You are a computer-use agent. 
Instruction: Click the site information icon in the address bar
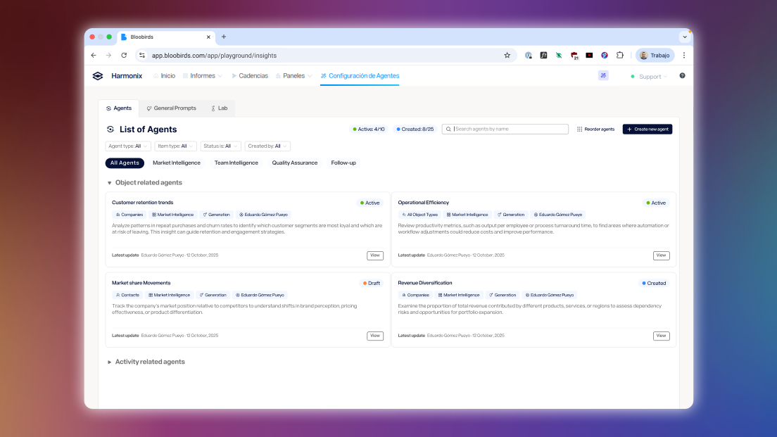click(x=142, y=56)
